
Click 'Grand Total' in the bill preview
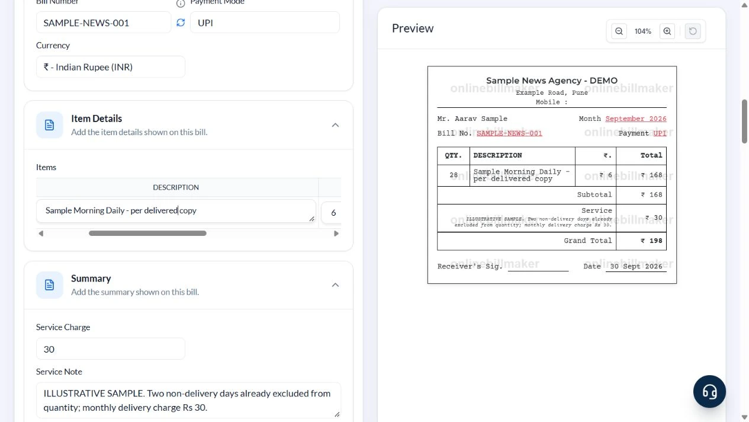(588, 241)
